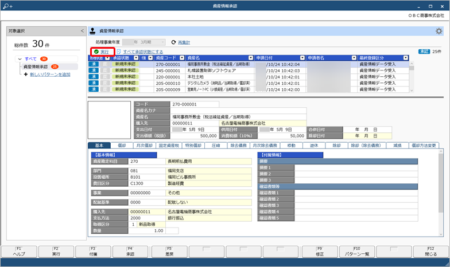This screenshot has width=450, height=267.
Task: Switch to the 除去債務 tab
Action: [x=239, y=146]
